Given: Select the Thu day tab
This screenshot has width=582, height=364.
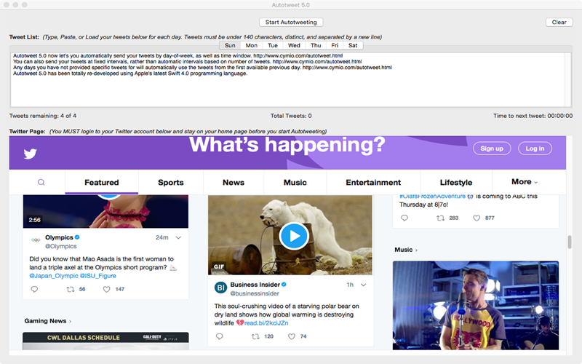Looking at the screenshot, I should [316, 45].
